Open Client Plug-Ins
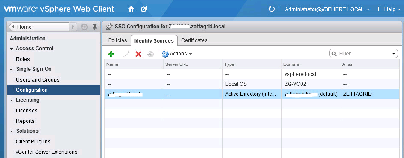 click(x=33, y=142)
